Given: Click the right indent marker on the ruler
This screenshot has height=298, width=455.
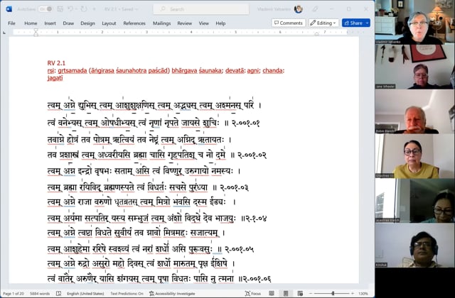Looking at the screenshot, I should click(316, 34).
